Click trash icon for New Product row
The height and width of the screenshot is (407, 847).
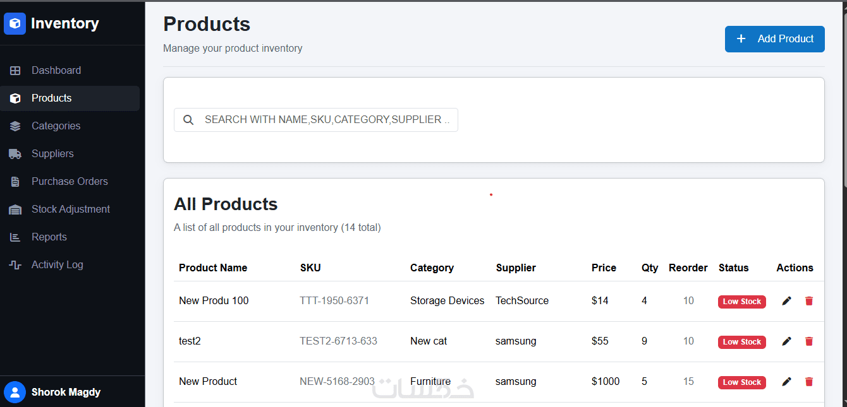(x=809, y=382)
